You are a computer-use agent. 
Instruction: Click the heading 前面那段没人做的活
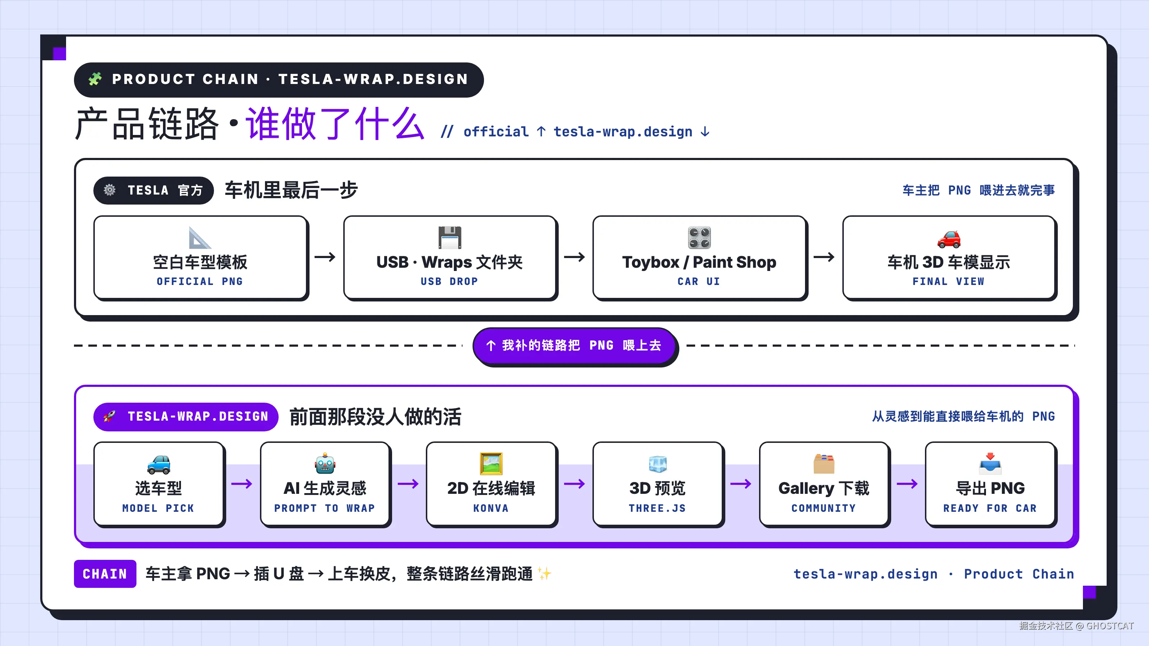[376, 417]
